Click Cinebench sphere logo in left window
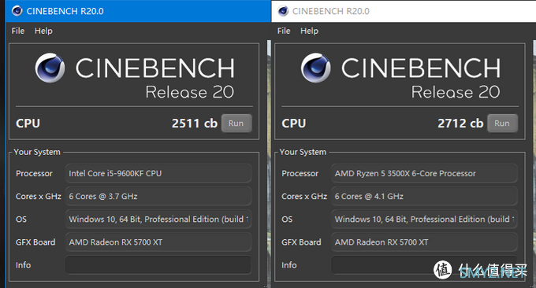This screenshot has width=536, height=288. pos(50,68)
